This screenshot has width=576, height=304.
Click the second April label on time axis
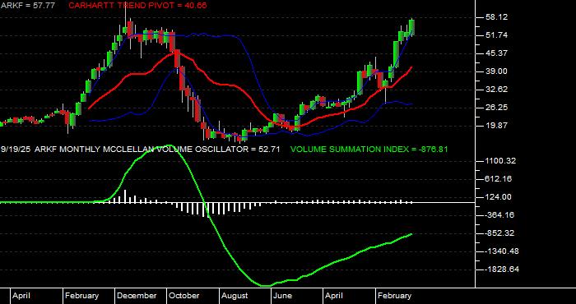pyautogui.click(x=333, y=296)
